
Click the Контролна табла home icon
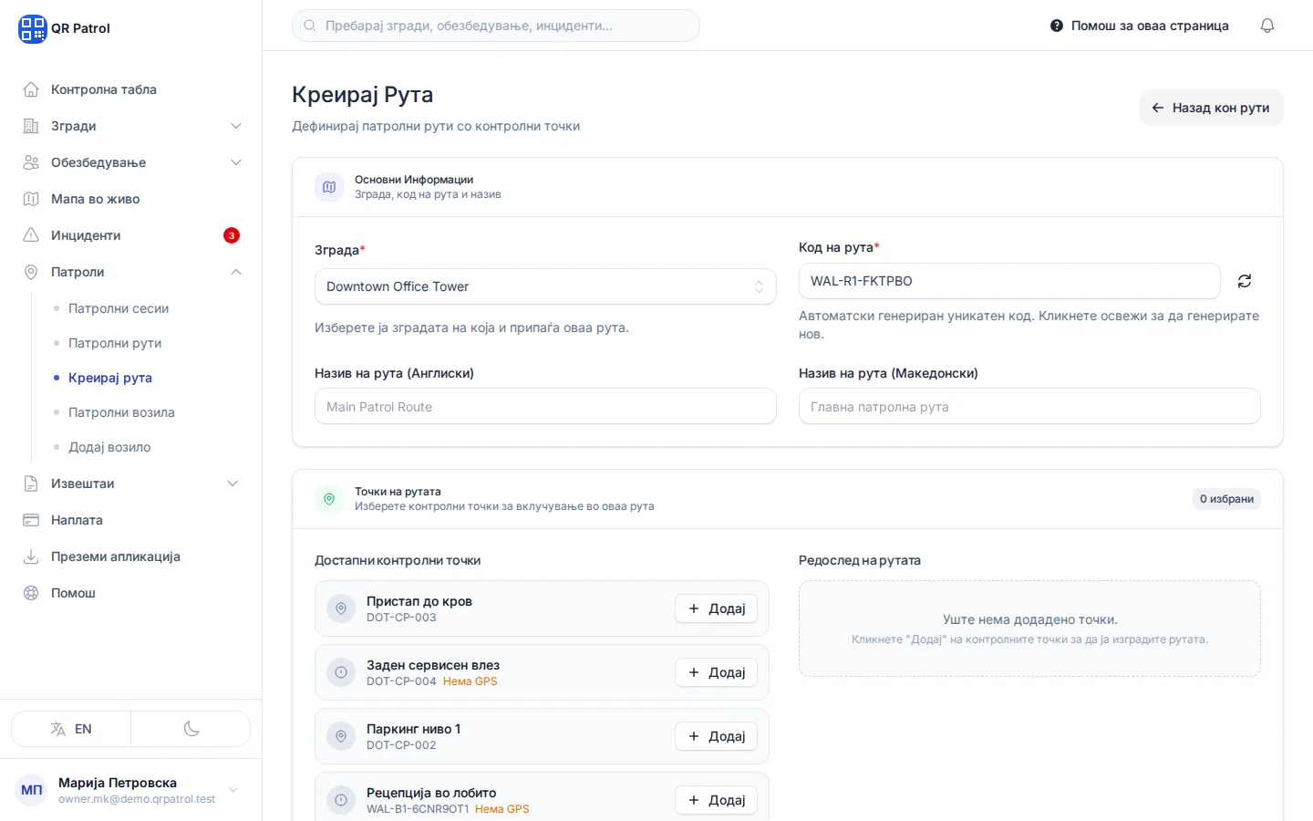coord(31,89)
